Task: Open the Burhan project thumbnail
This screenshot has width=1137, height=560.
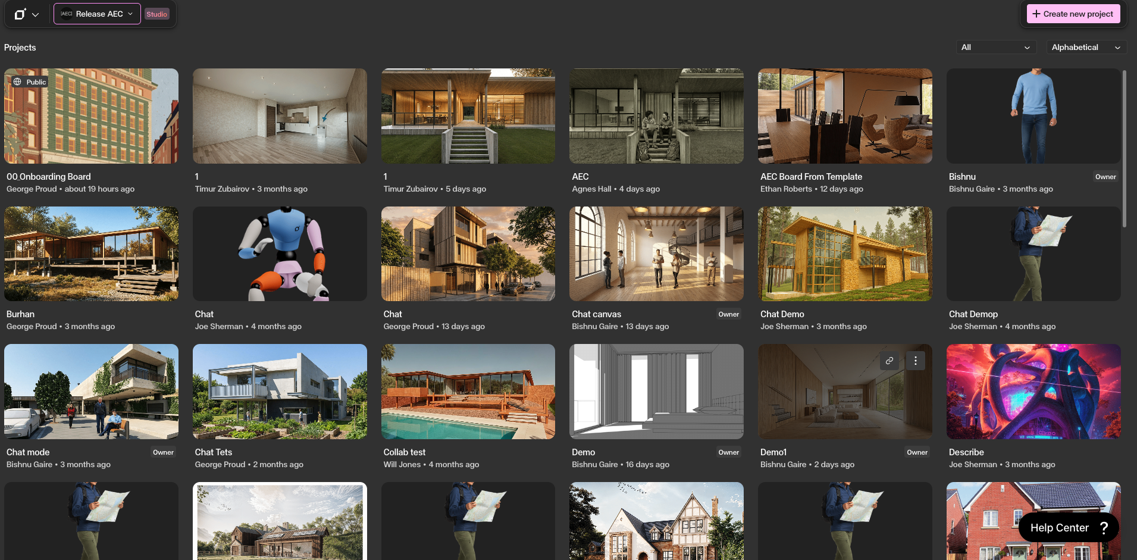Action: pyautogui.click(x=91, y=254)
